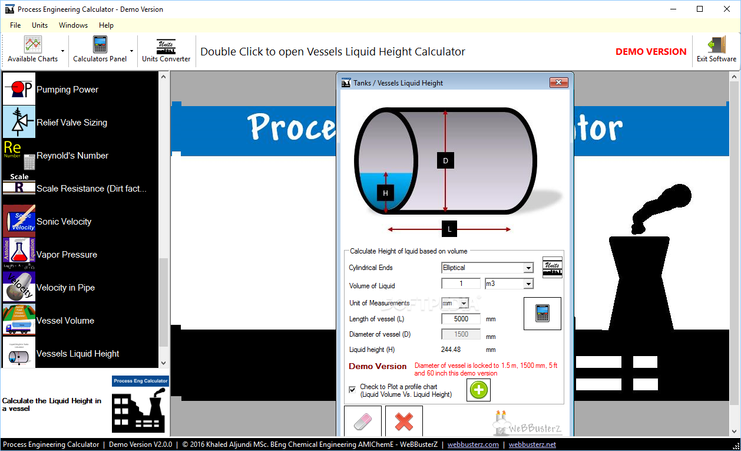Viewport: 741px width, 451px height.
Task: Open the Units menu
Action: (40, 25)
